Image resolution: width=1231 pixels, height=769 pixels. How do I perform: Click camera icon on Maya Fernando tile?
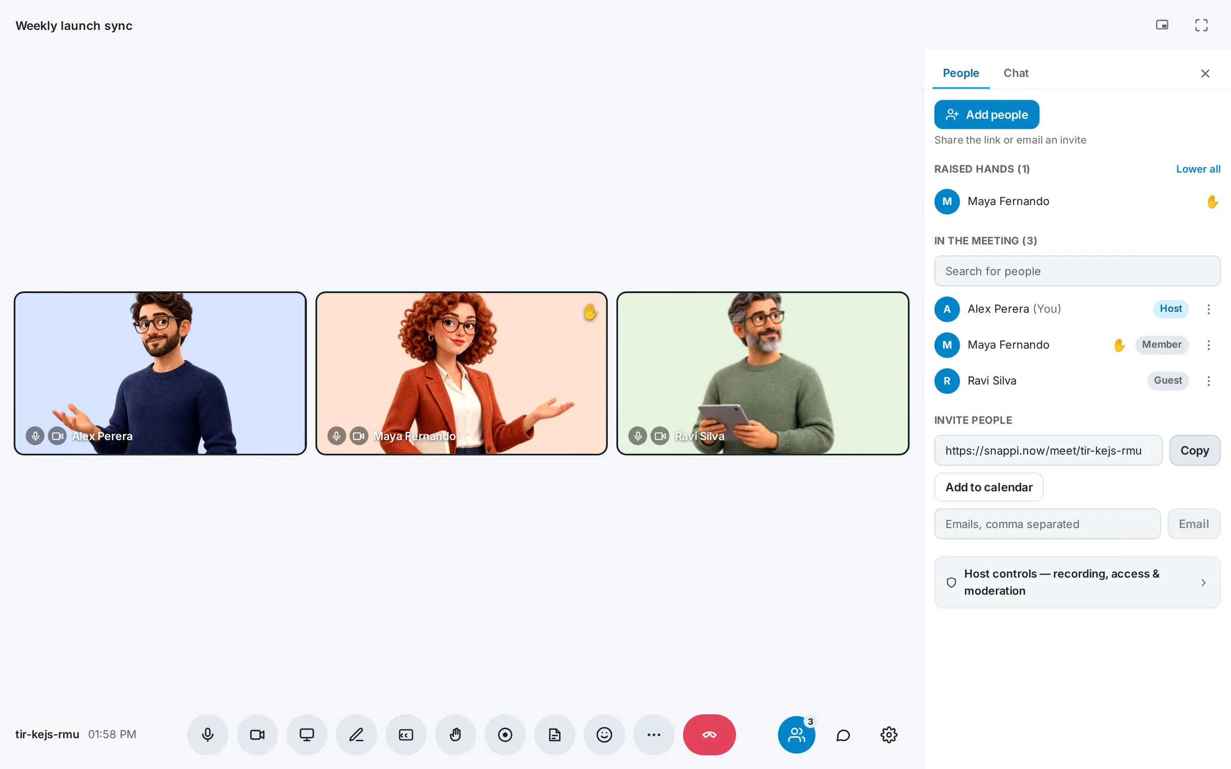(359, 436)
